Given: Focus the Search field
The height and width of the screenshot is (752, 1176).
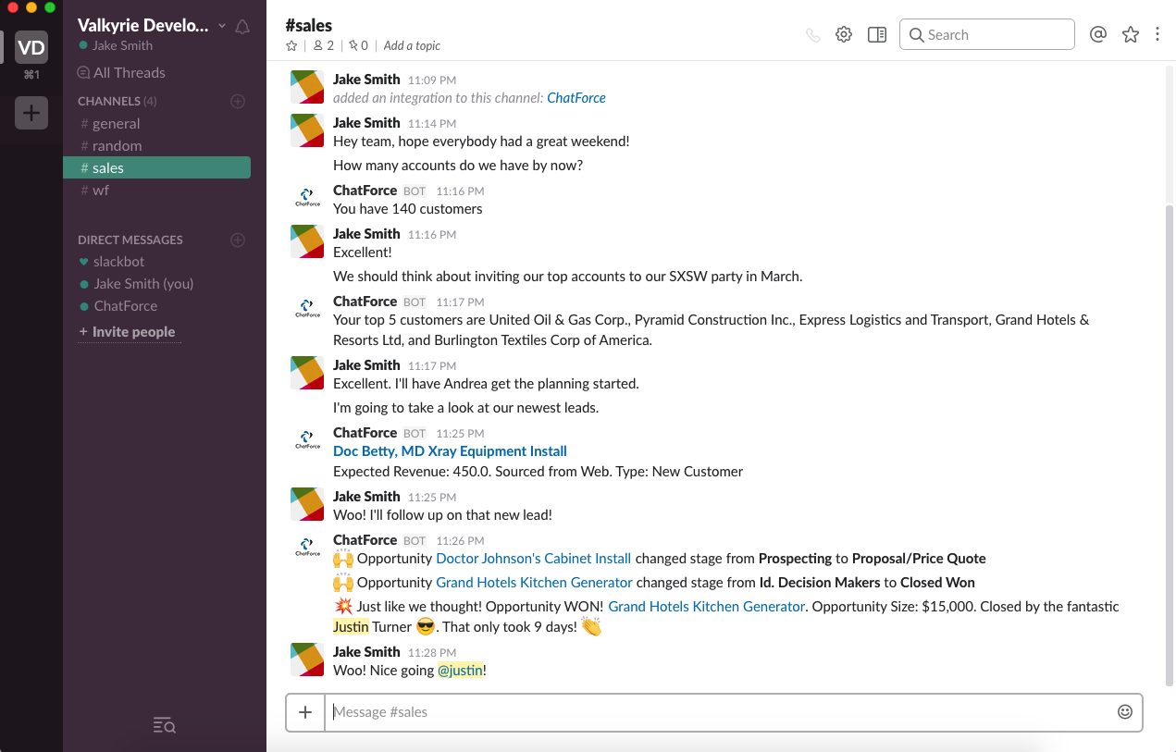Looking at the screenshot, I should click(986, 34).
